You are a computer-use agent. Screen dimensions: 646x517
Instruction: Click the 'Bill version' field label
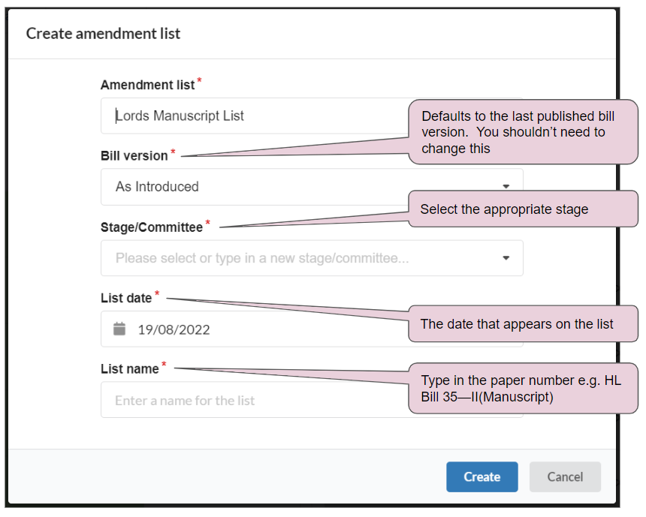[134, 155]
